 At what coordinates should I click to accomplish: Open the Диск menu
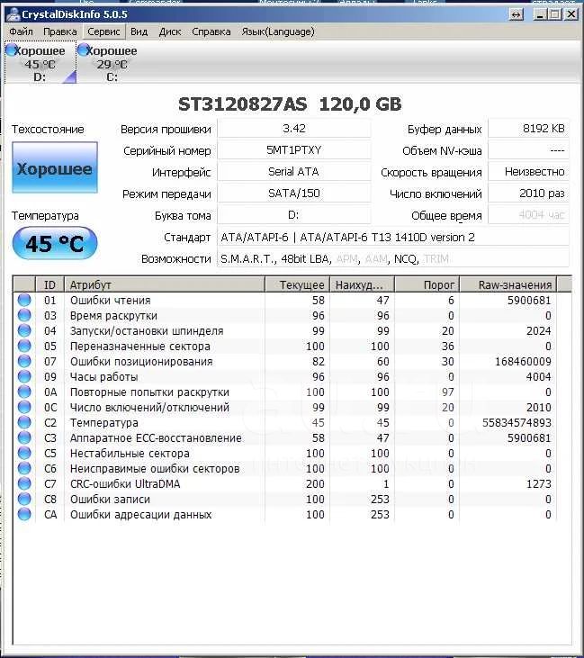[170, 32]
